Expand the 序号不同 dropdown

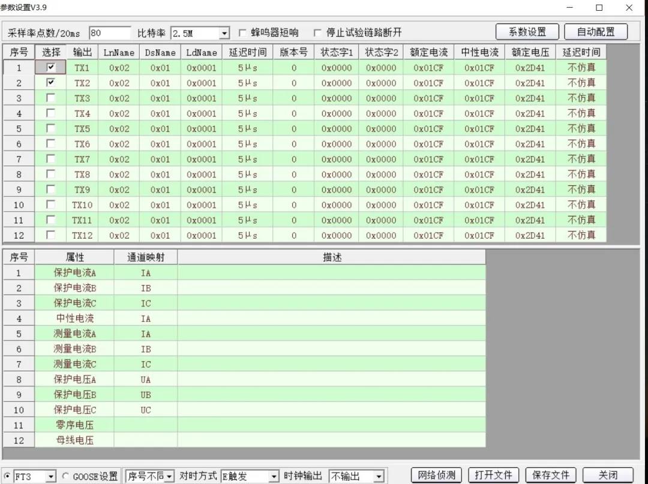[x=169, y=477]
